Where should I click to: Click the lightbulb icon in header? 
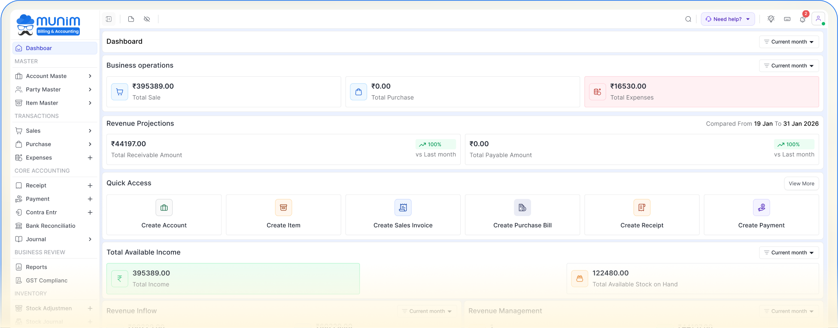click(771, 19)
